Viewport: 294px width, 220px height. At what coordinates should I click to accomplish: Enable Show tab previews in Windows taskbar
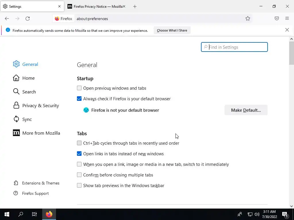coord(79,185)
